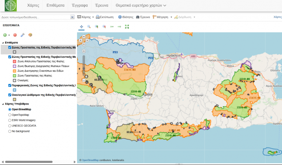Click the map zoom-in plus button
282x165 pixels.
84,51
